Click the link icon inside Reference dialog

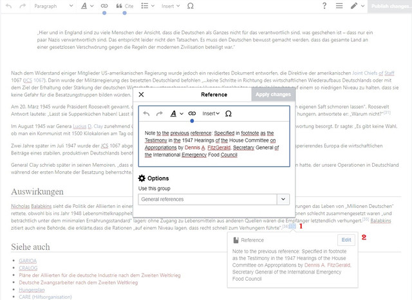point(192,113)
